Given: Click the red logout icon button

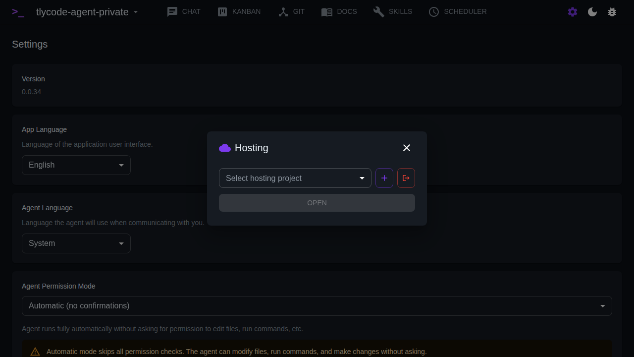Looking at the screenshot, I should [x=406, y=178].
